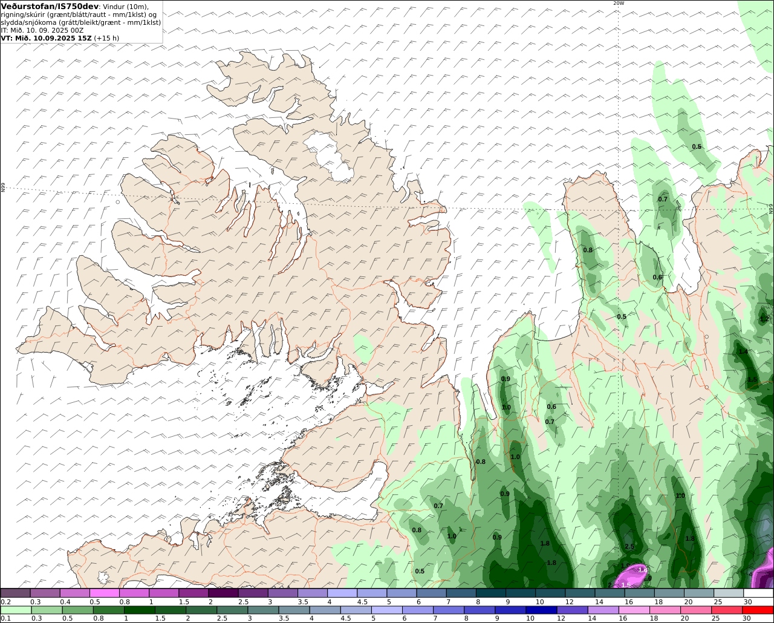Pick the violet rain swatch starting at 12
This screenshot has height=623, width=774.
[572, 610]
